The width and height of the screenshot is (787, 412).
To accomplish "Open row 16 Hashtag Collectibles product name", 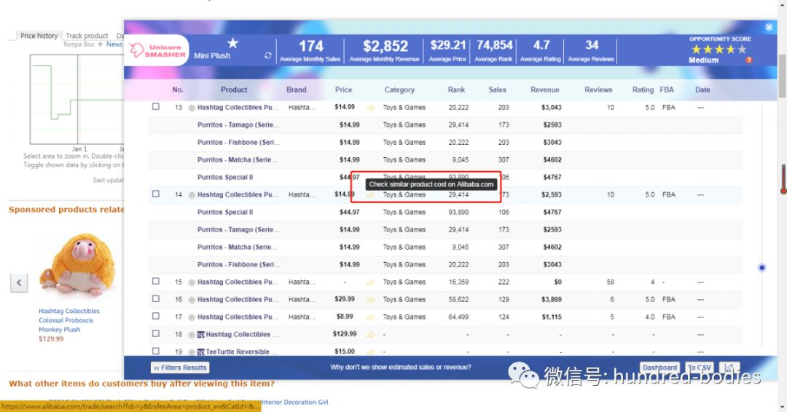I will [237, 300].
